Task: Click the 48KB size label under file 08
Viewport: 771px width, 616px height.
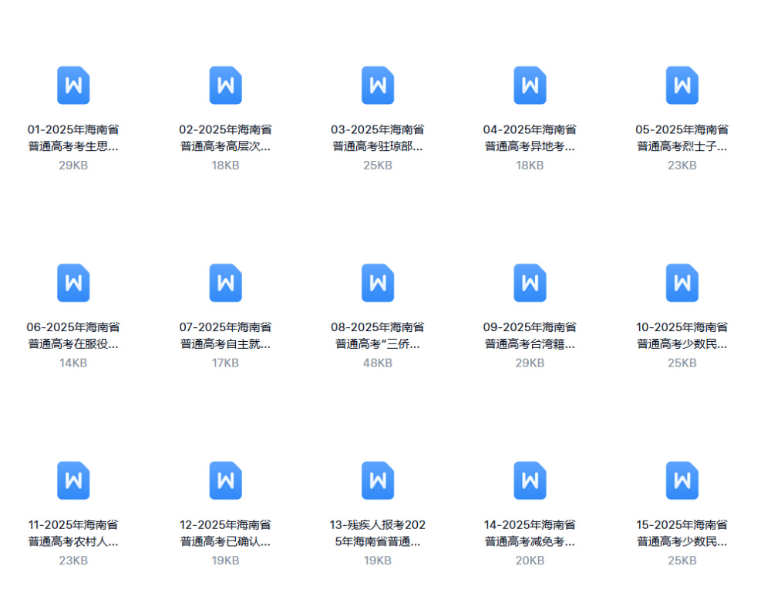Action: pyautogui.click(x=377, y=363)
